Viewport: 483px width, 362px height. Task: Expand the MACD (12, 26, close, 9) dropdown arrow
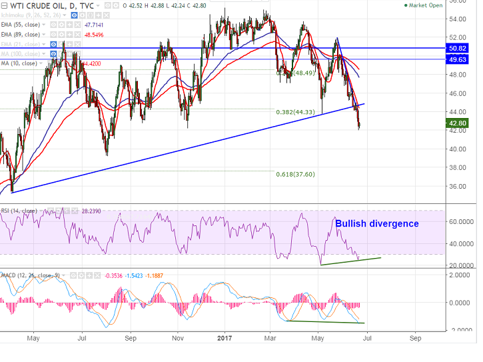click(63, 275)
